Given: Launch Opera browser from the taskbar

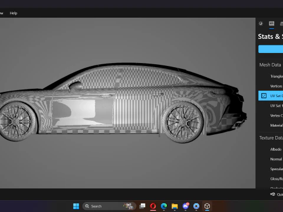Looking at the screenshot, I should [153, 206].
